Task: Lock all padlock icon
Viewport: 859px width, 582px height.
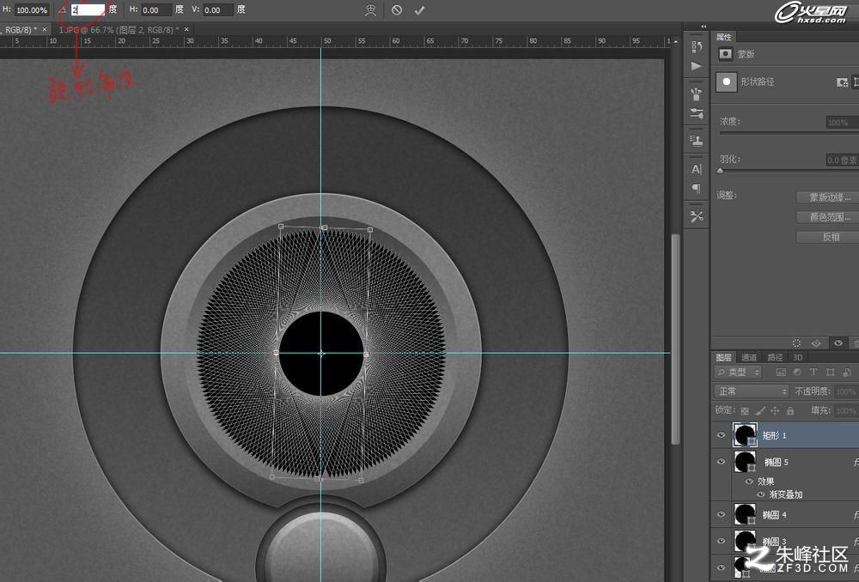Action: tap(790, 410)
